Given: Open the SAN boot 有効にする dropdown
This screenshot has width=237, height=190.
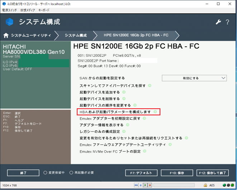Looking at the screenshot, I should pos(194,78).
